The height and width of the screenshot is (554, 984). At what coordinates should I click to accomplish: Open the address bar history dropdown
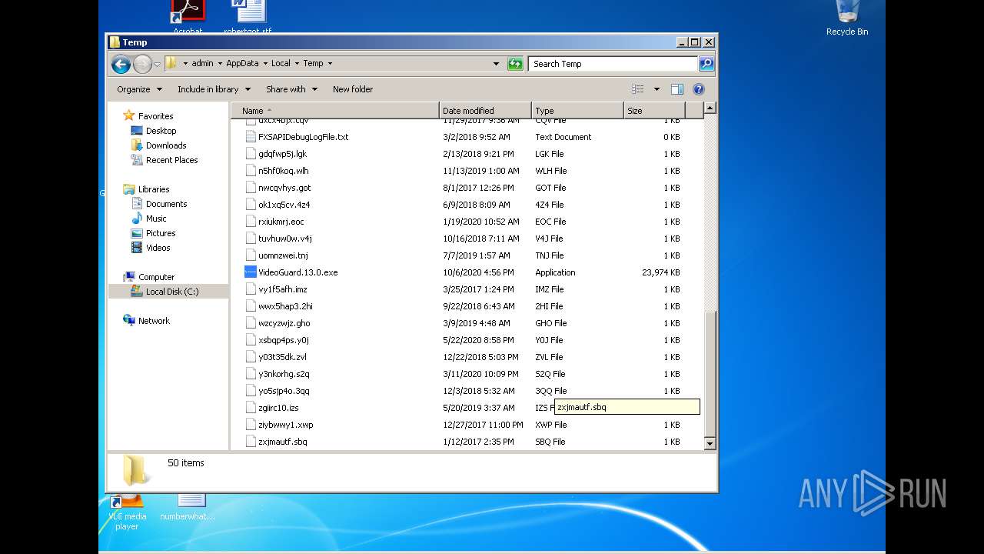click(496, 64)
